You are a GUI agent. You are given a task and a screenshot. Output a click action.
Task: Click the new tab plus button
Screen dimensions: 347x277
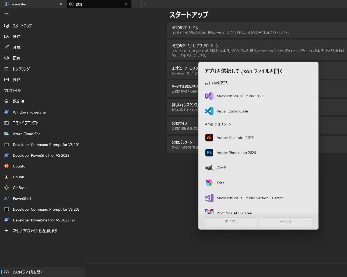[x=137, y=4]
